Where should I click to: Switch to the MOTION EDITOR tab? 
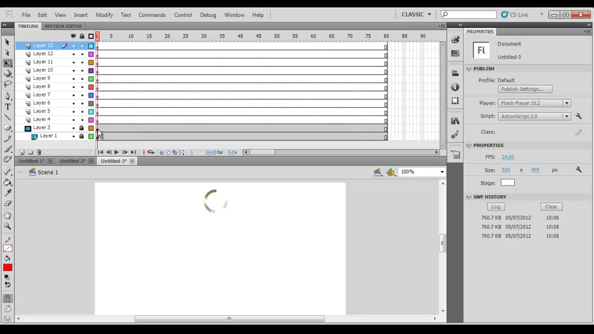tap(63, 26)
